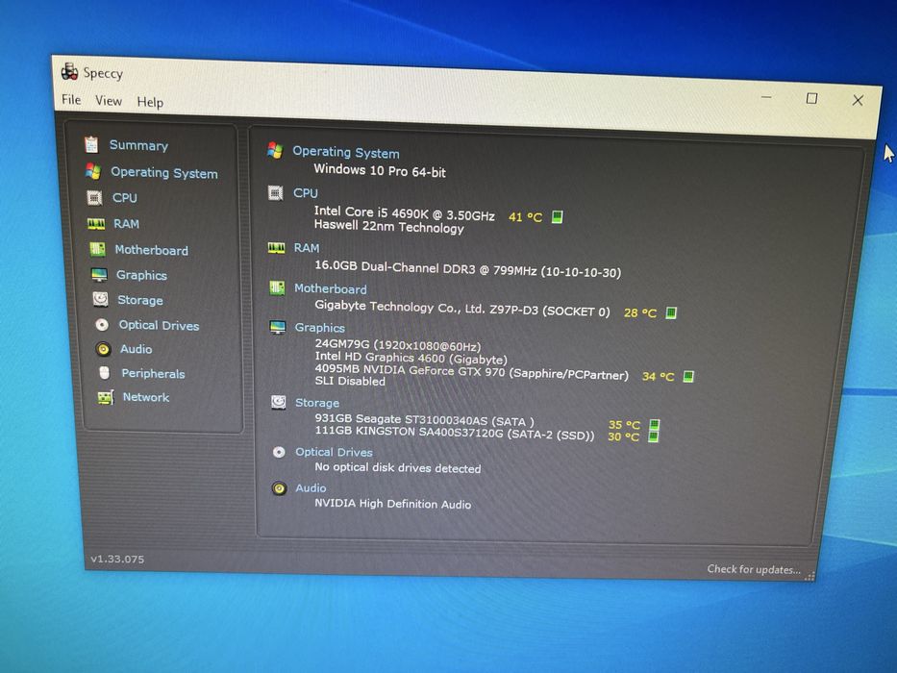This screenshot has width=897, height=673.
Task: Click the Graphics monitor icon in summary panel
Action: (x=278, y=327)
